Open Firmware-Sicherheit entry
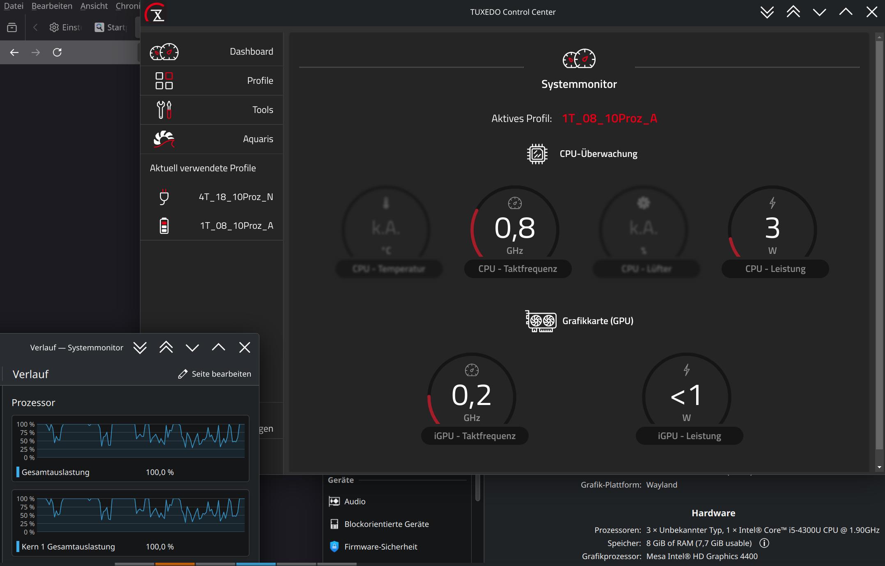This screenshot has width=885, height=566. (381, 547)
